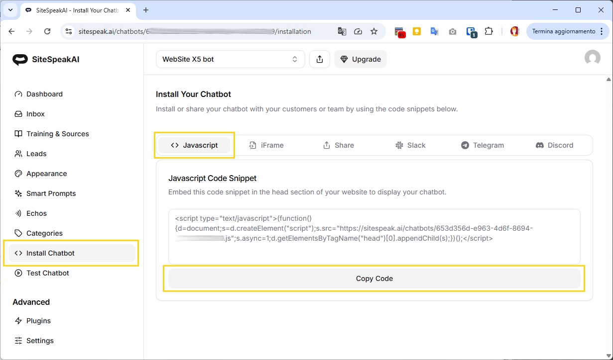613x360 pixels.
Task: Click the camera screenshot extension icon
Action: click(452, 31)
